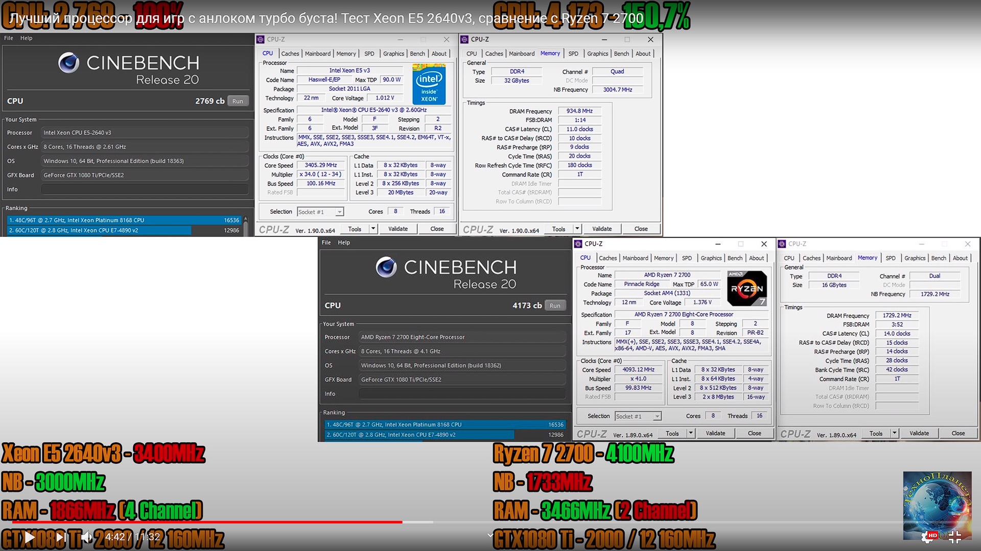Image resolution: width=981 pixels, height=551 pixels.
Task: Open Socket #1 selection dropdown in Xeon CPU-Z
Action: point(339,212)
